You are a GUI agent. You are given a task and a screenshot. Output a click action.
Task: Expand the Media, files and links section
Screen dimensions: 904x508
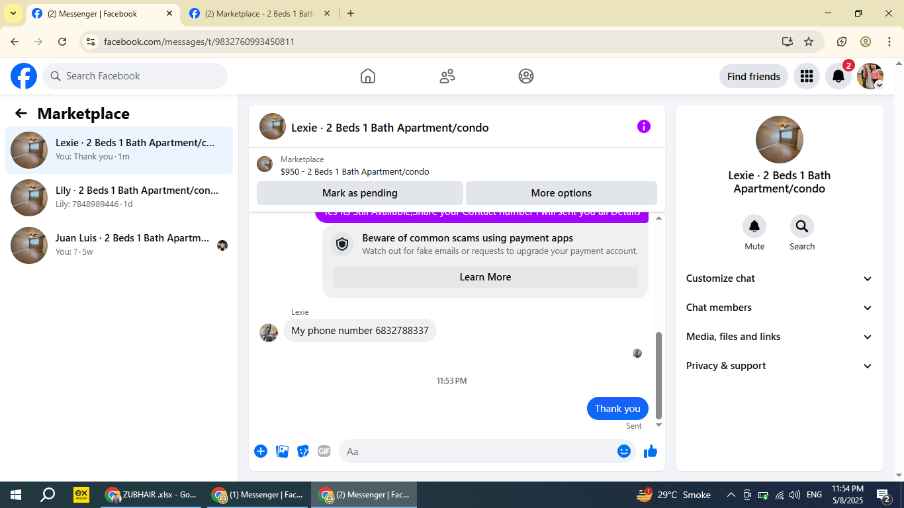pos(780,337)
